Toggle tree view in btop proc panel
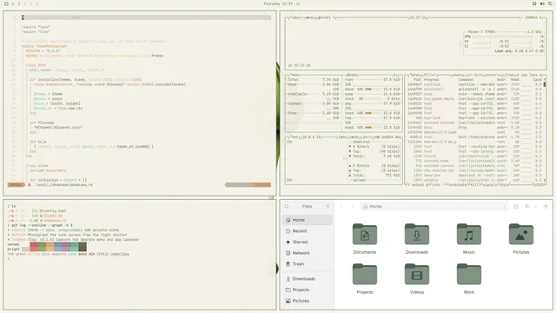The image size is (556, 313). pyautogui.click(x=510, y=75)
